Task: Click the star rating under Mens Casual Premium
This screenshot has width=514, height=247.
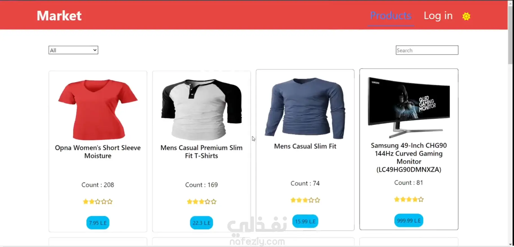Action: (x=201, y=201)
